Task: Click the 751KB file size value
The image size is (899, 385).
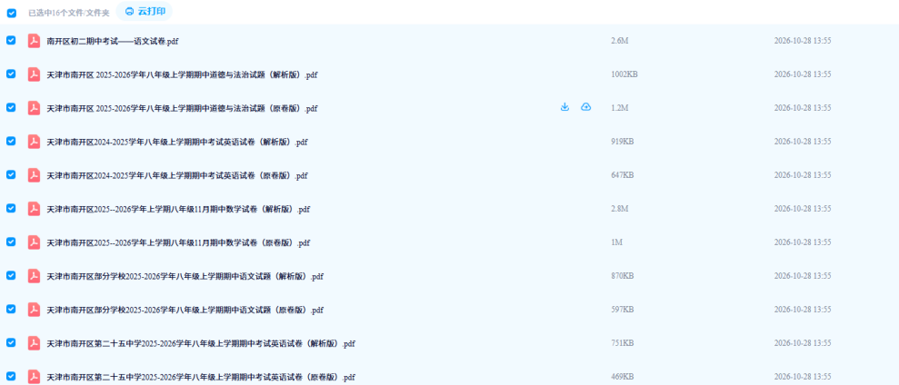Action: (x=622, y=343)
